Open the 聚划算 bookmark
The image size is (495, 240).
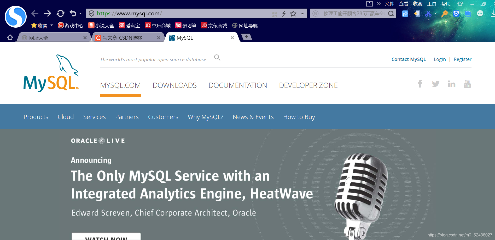(186, 26)
